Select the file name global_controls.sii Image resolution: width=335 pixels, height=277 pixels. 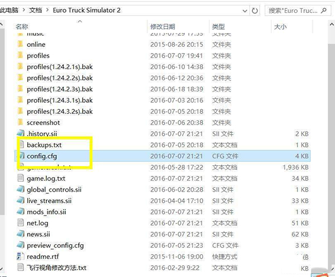pyautogui.click(x=54, y=189)
